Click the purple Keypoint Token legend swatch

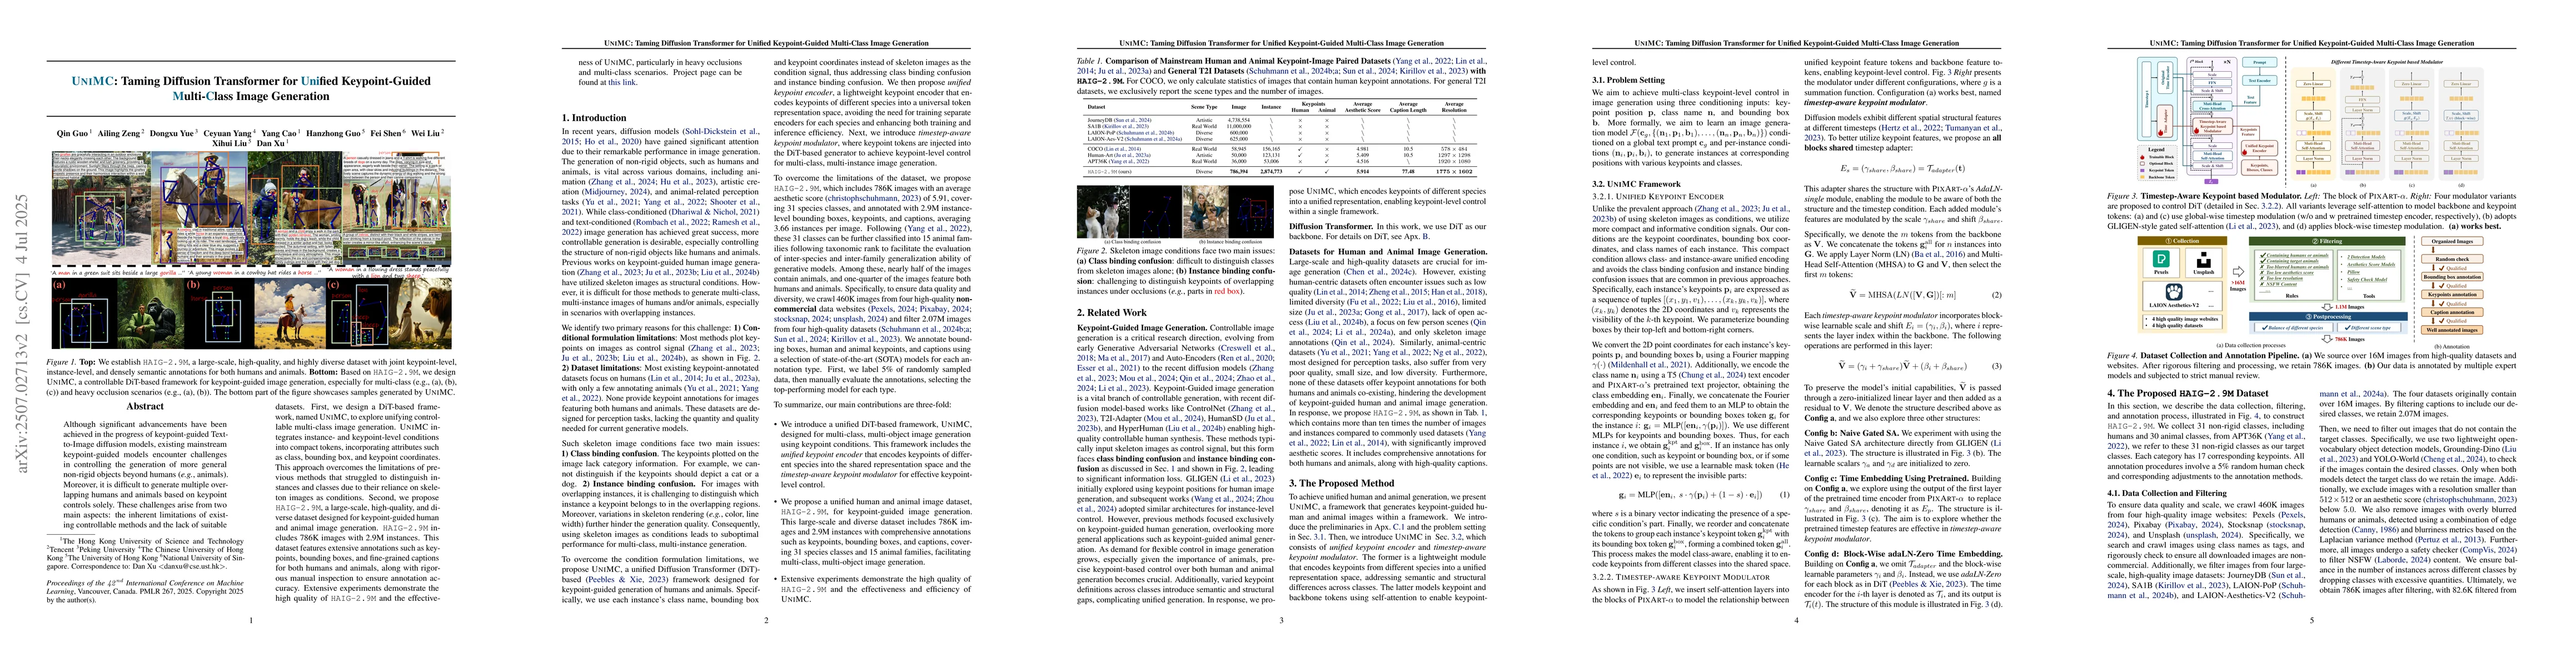pos(2142,171)
